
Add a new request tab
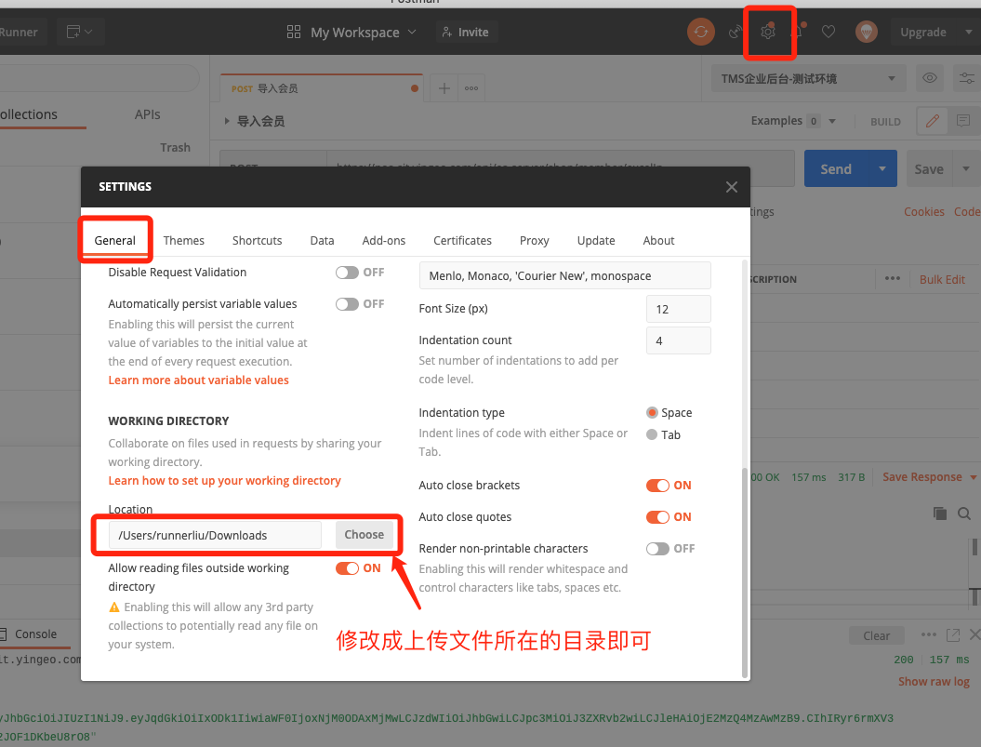(444, 88)
